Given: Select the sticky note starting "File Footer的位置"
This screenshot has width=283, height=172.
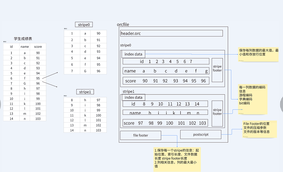Looking at the screenshot, I should click(259, 129).
